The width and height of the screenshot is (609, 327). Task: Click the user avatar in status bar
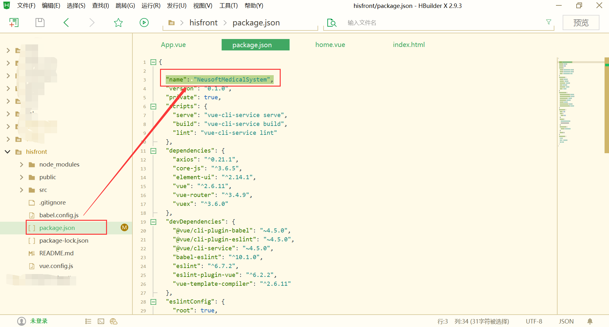21,321
